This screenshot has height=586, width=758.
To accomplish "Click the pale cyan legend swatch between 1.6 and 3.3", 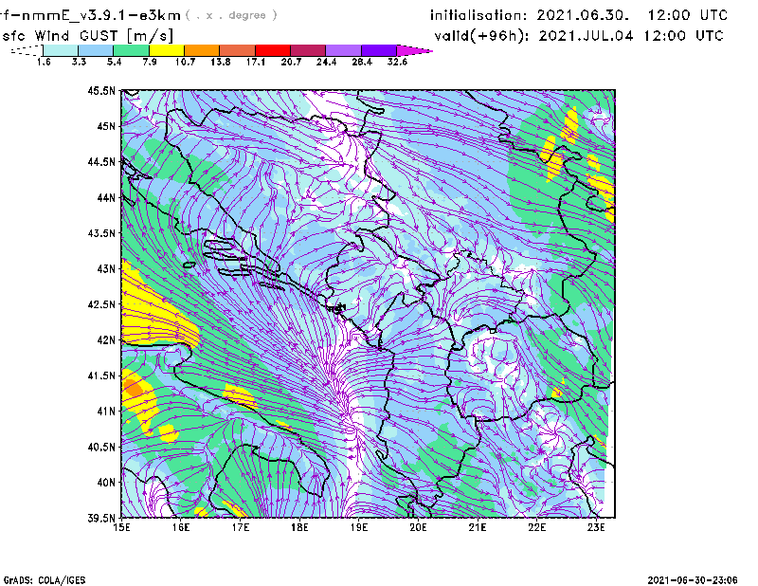I will (x=61, y=50).
